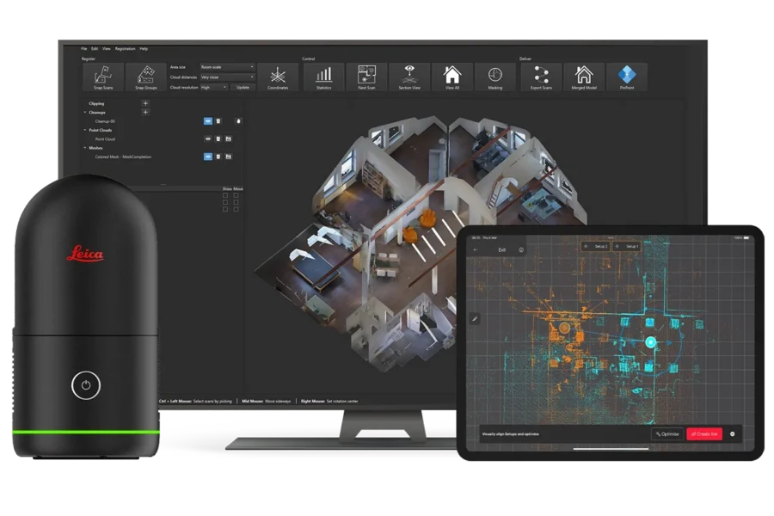Select the Snap Groups tool
Screen dimensions: 774x516
pyautogui.click(x=144, y=77)
